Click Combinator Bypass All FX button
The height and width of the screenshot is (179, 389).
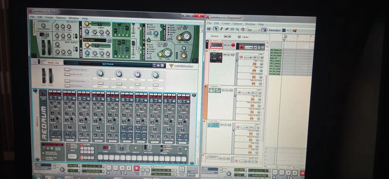pyautogui.click(x=67, y=74)
